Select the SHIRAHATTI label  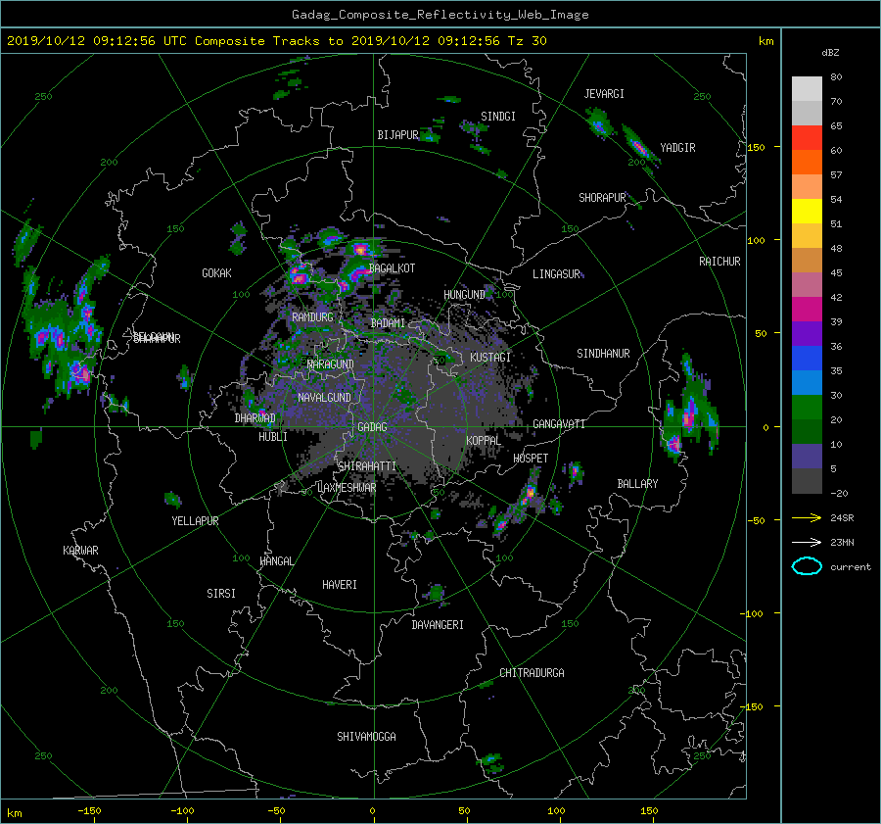tap(367, 466)
